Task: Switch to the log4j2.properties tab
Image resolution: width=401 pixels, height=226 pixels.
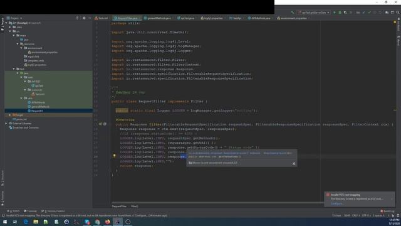Action: click(213, 18)
